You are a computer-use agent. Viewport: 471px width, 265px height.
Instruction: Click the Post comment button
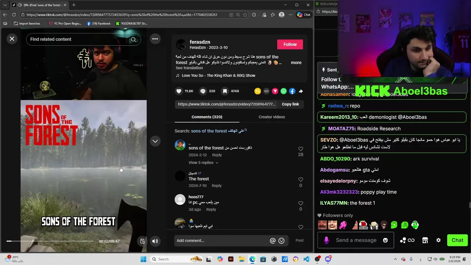(x=300, y=240)
